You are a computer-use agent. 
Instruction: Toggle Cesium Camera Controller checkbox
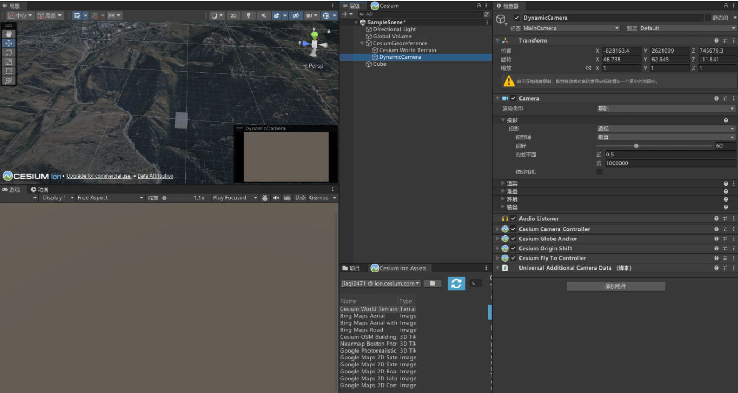click(x=513, y=229)
